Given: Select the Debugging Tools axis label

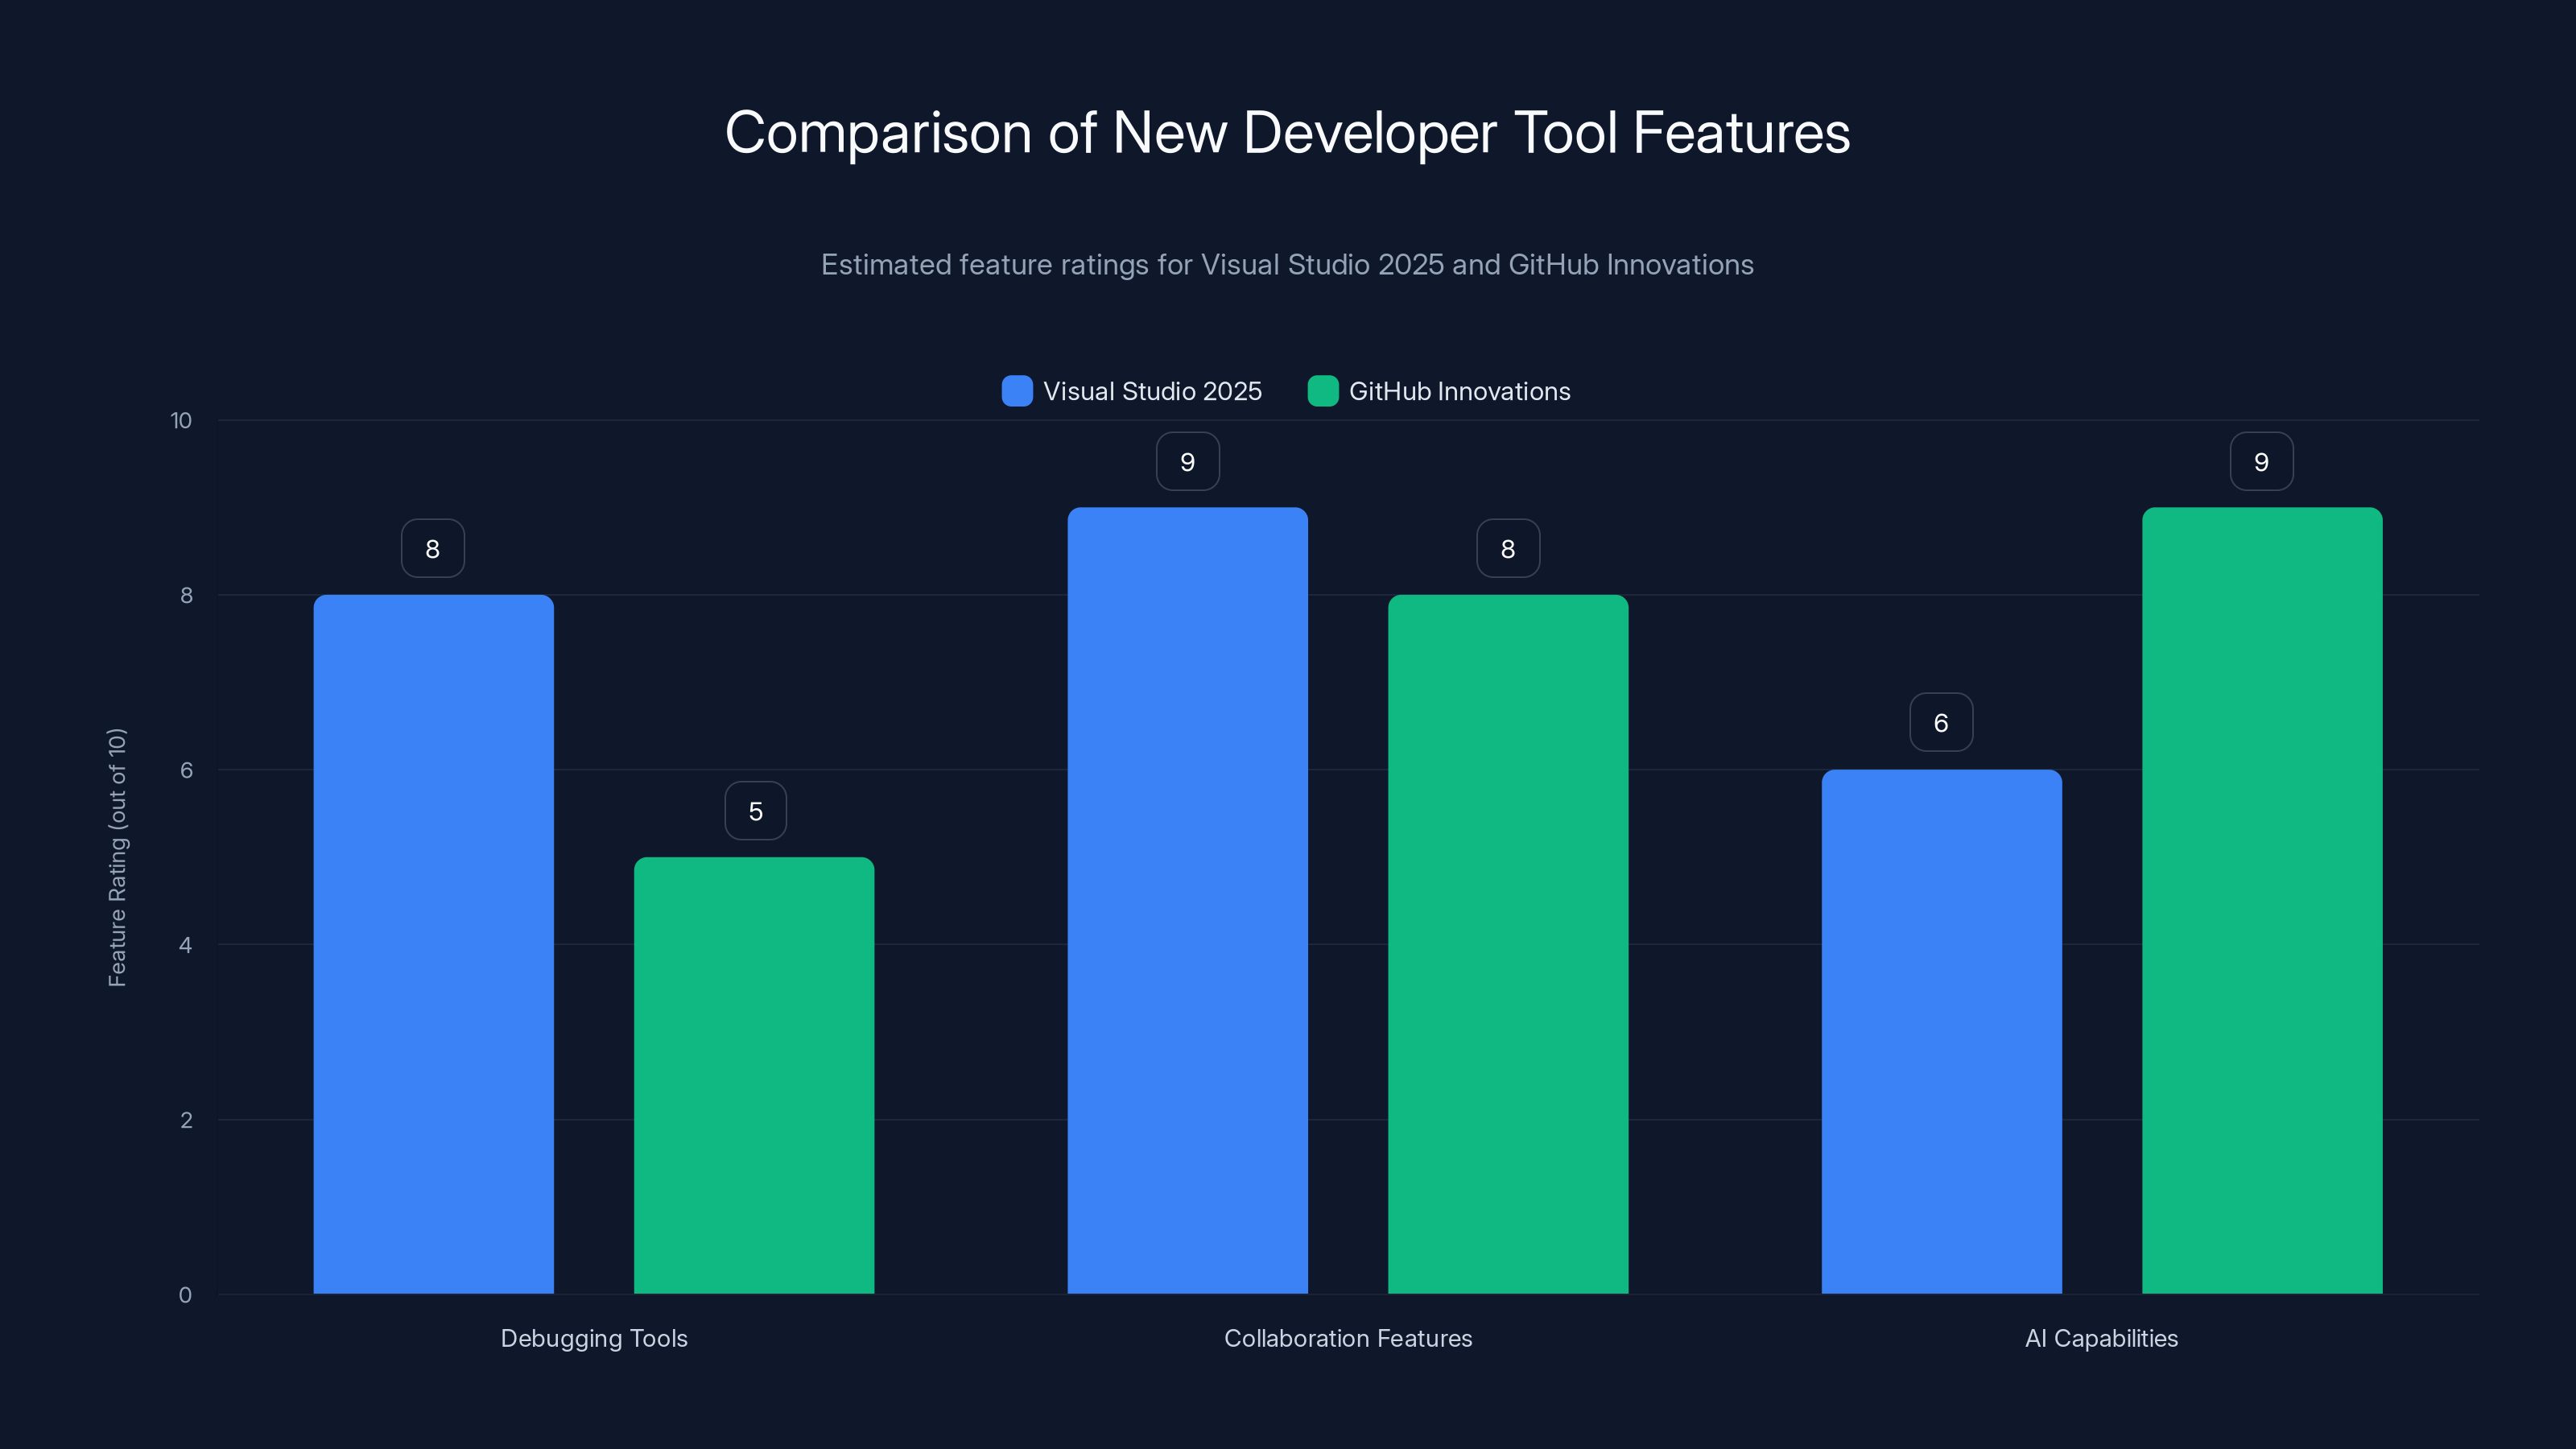Looking at the screenshot, I should coord(594,1338).
